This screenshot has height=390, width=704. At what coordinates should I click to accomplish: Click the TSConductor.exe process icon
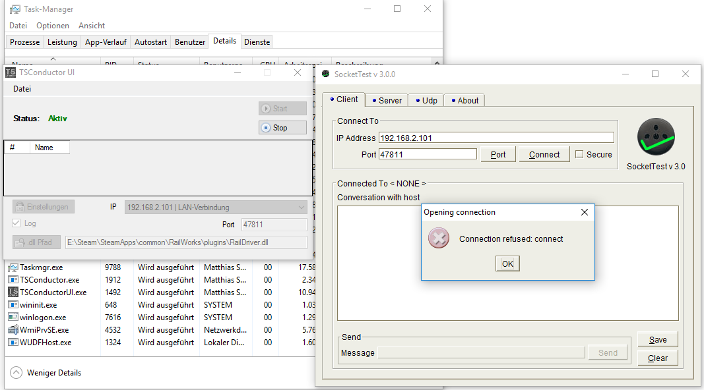click(x=13, y=280)
